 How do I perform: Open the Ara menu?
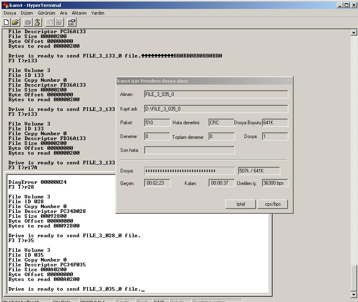pyautogui.click(x=64, y=13)
